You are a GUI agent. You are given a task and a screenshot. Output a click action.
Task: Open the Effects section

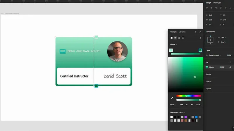pyautogui.click(x=209, y=82)
